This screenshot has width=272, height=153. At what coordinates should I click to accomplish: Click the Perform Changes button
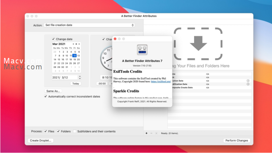coord(237,140)
